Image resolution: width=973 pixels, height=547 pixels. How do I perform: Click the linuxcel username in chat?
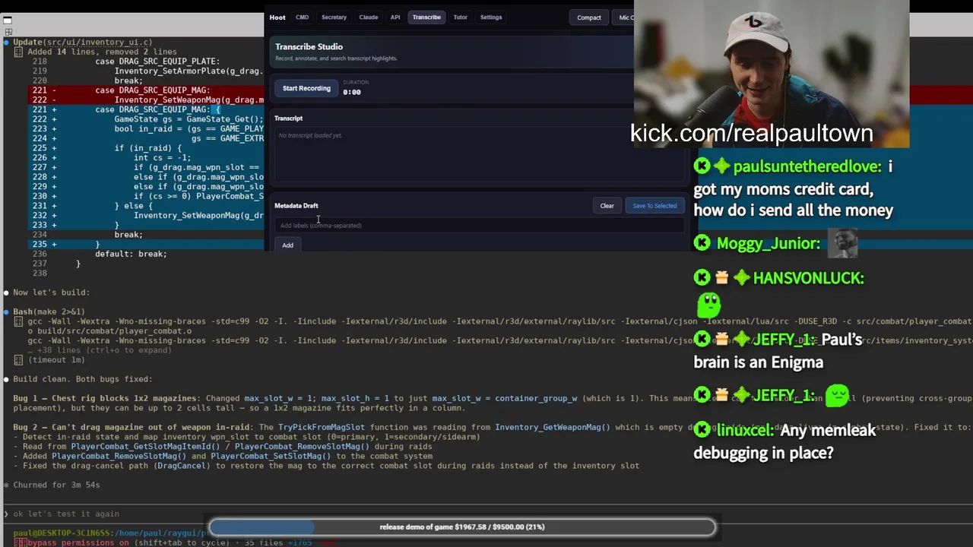click(x=744, y=430)
